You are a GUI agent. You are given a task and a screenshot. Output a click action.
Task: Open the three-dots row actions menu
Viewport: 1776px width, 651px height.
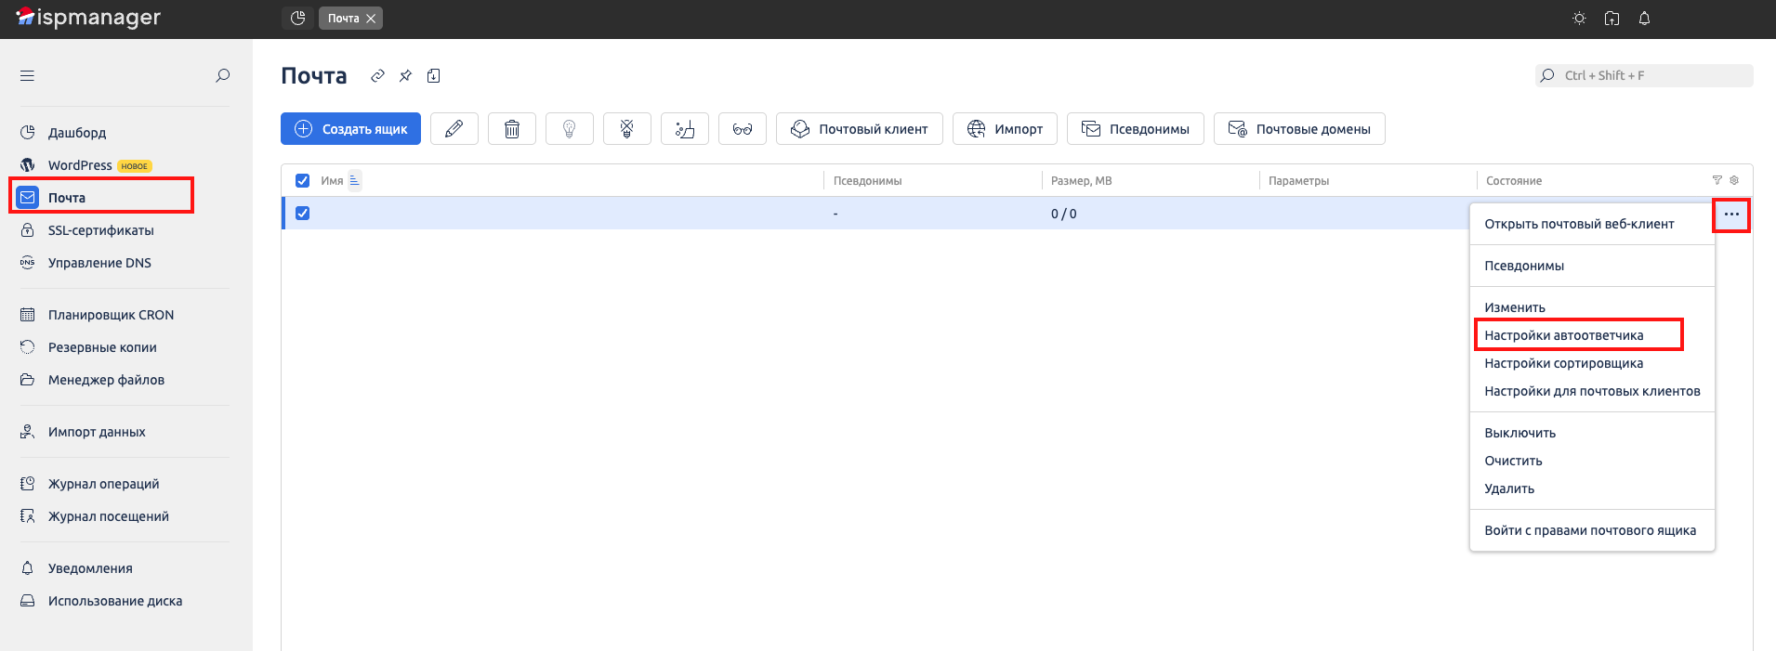[x=1731, y=215]
